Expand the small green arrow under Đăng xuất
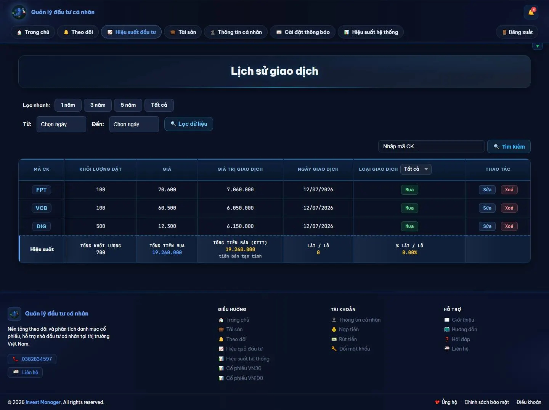Image resolution: width=549 pixels, height=410 pixels. pos(537,46)
